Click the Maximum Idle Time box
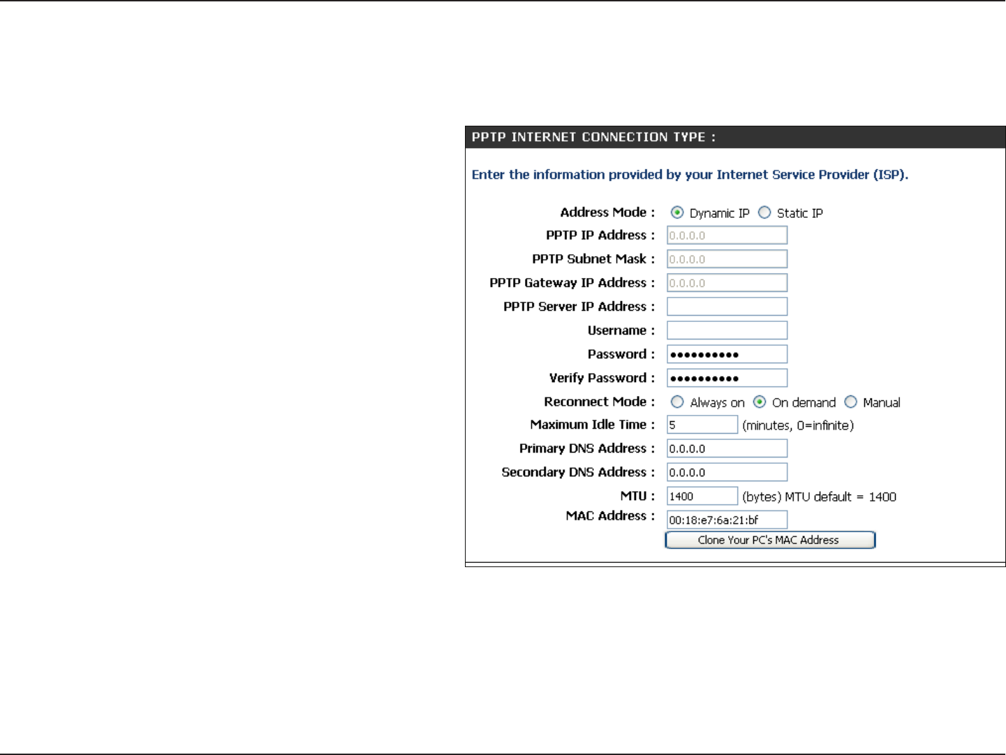 (x=702, y=425)
